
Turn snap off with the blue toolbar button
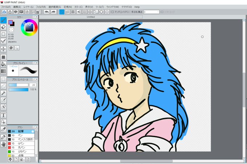62,12
